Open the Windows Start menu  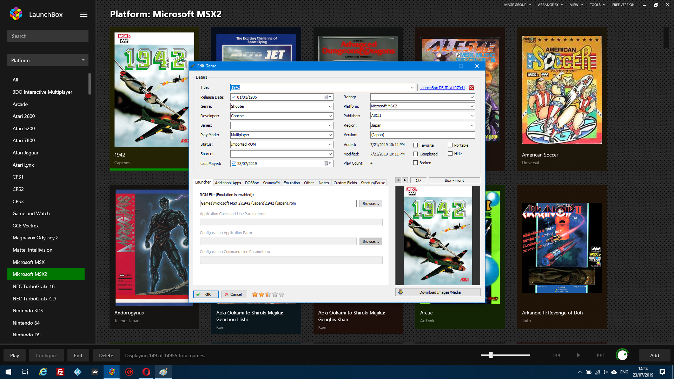pos(8,372)
